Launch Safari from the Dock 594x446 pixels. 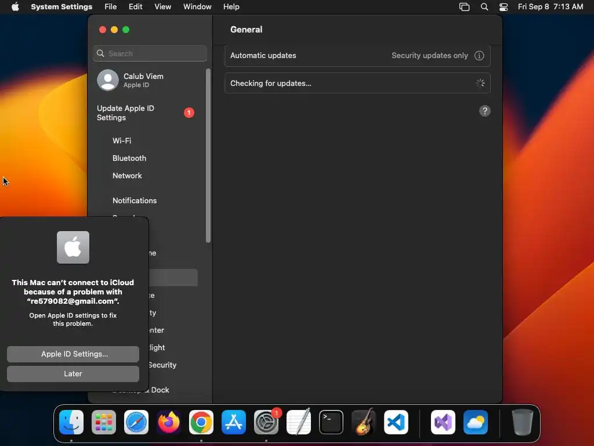click(x=136, y=422)
